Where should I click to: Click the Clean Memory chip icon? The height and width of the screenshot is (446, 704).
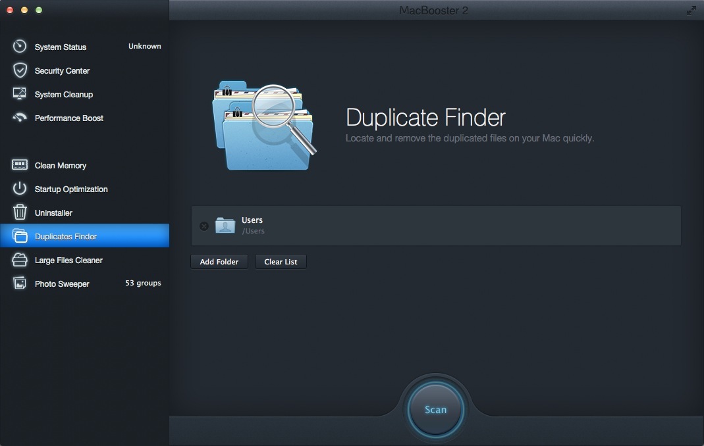click(19, 164)
